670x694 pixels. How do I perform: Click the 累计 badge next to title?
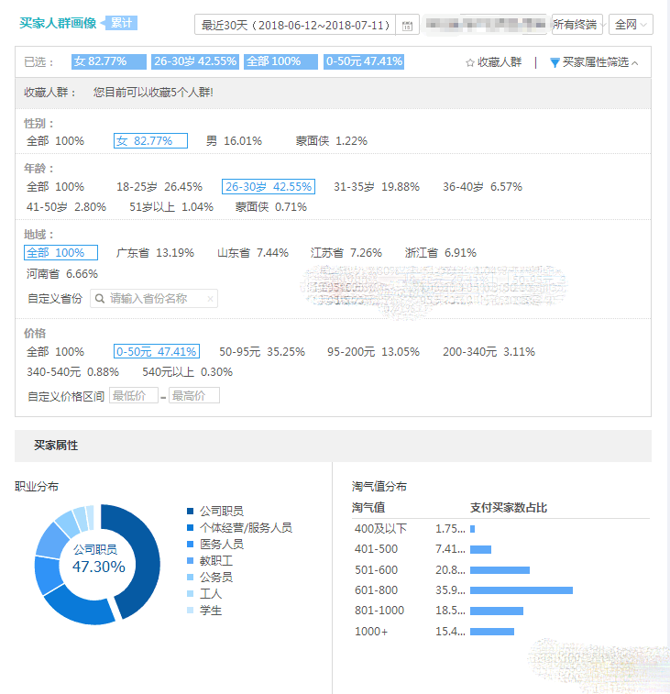pyautogui.click(x=121, y=23)
